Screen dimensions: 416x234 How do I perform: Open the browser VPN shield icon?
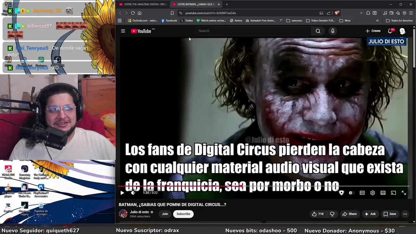pos(405,13)
